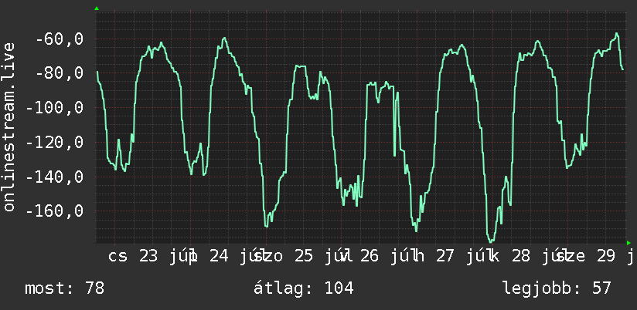The image size is (637, 310).
Task: Click the '28' date label on x-axis
Action: tap(521, 256)
